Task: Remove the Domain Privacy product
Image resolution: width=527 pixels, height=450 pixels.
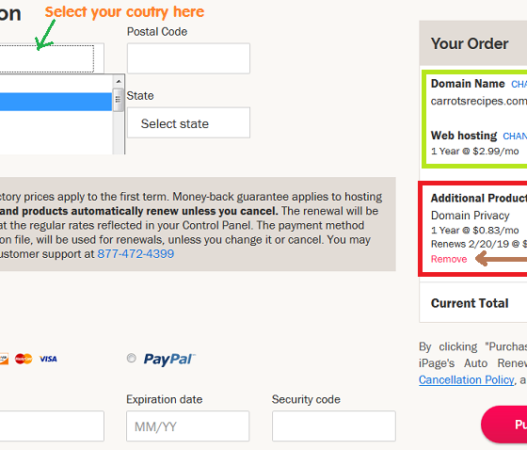Action: point(449,259)
